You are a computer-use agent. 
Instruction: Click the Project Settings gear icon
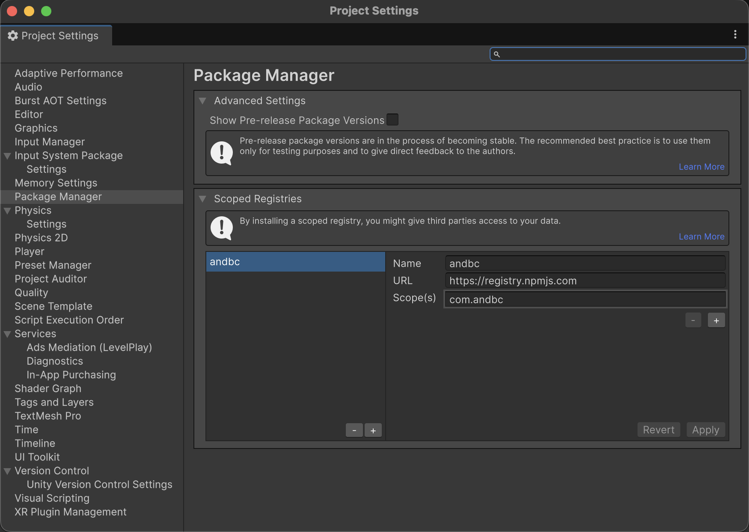click(x=13, y=36)
